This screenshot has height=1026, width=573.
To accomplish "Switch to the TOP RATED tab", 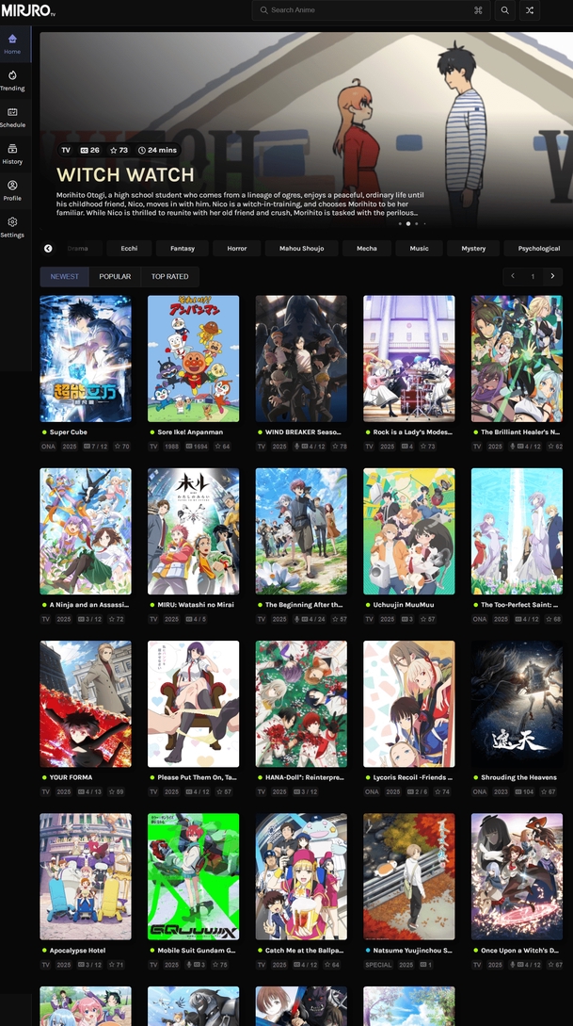I will coord(170,276).
